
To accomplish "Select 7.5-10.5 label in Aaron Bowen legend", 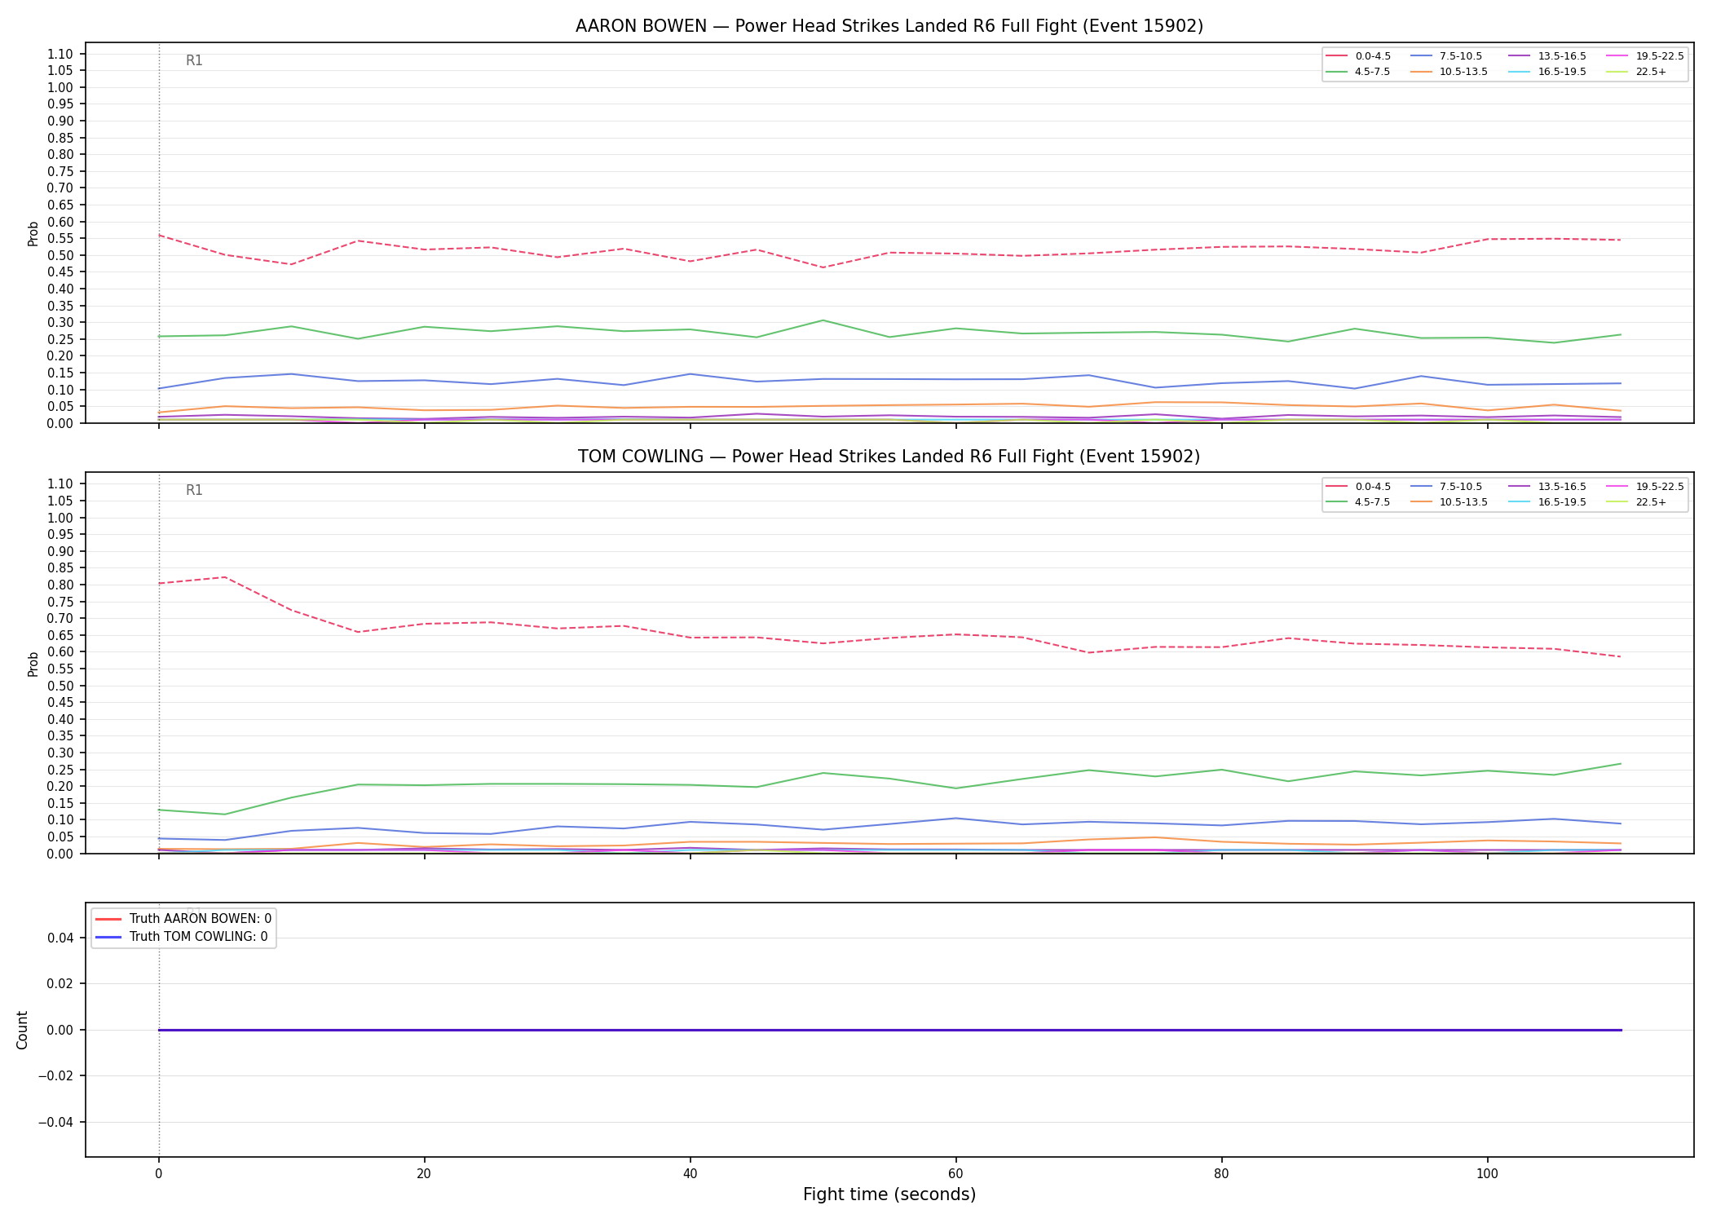I will coord(1461,56).
